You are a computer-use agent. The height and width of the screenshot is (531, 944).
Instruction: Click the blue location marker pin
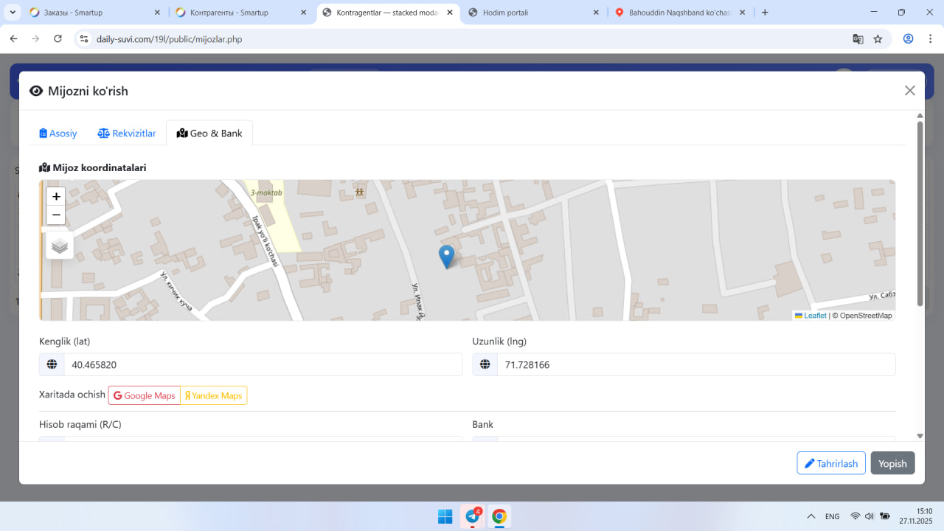tap(446, 255)
